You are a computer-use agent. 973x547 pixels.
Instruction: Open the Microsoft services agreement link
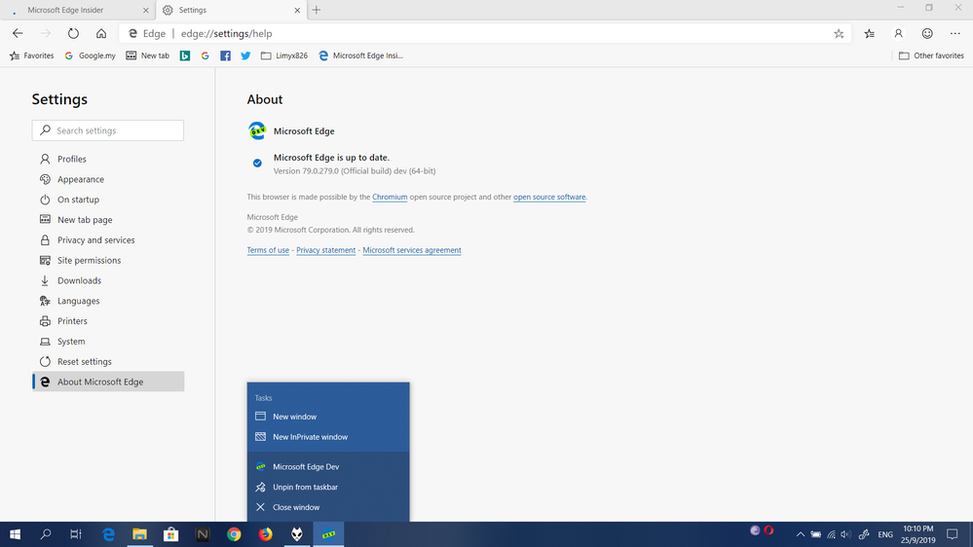tap(412, 250)
